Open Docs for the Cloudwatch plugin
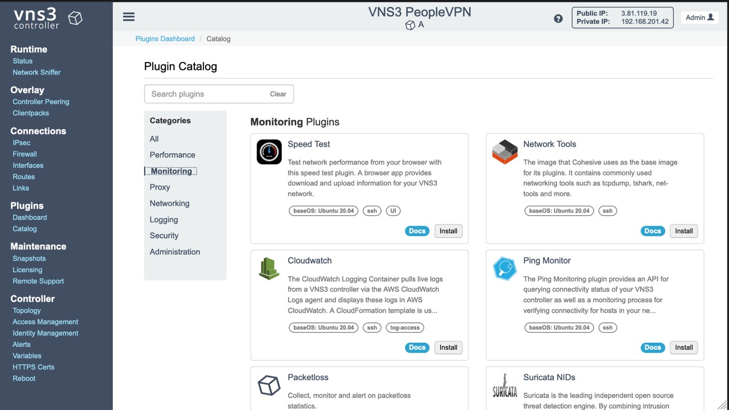The width and height of the screenshot is (729, 410). point(417,347)
